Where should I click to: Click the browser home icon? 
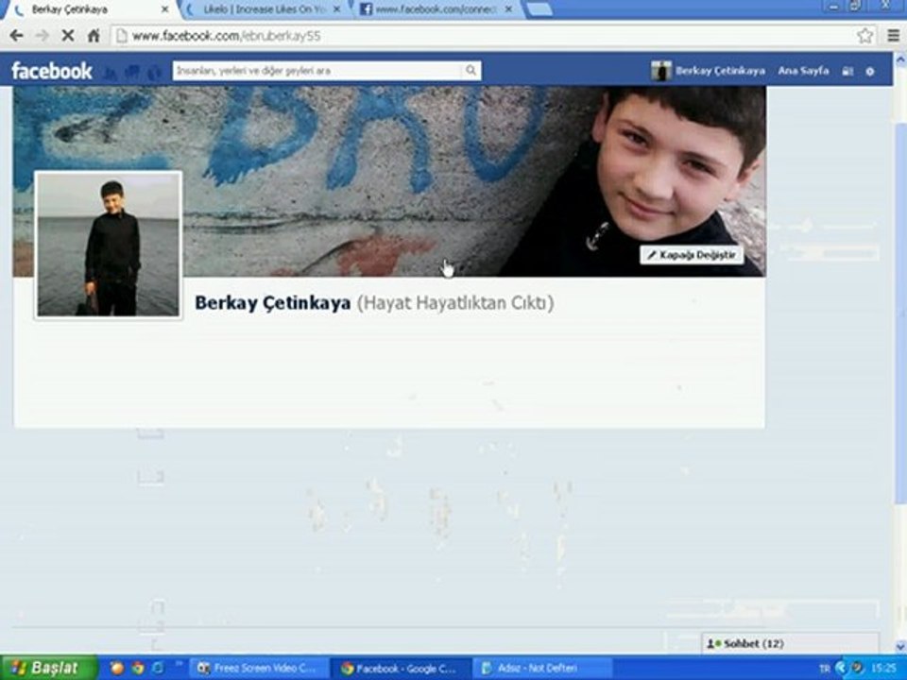(x=94, y=36)
